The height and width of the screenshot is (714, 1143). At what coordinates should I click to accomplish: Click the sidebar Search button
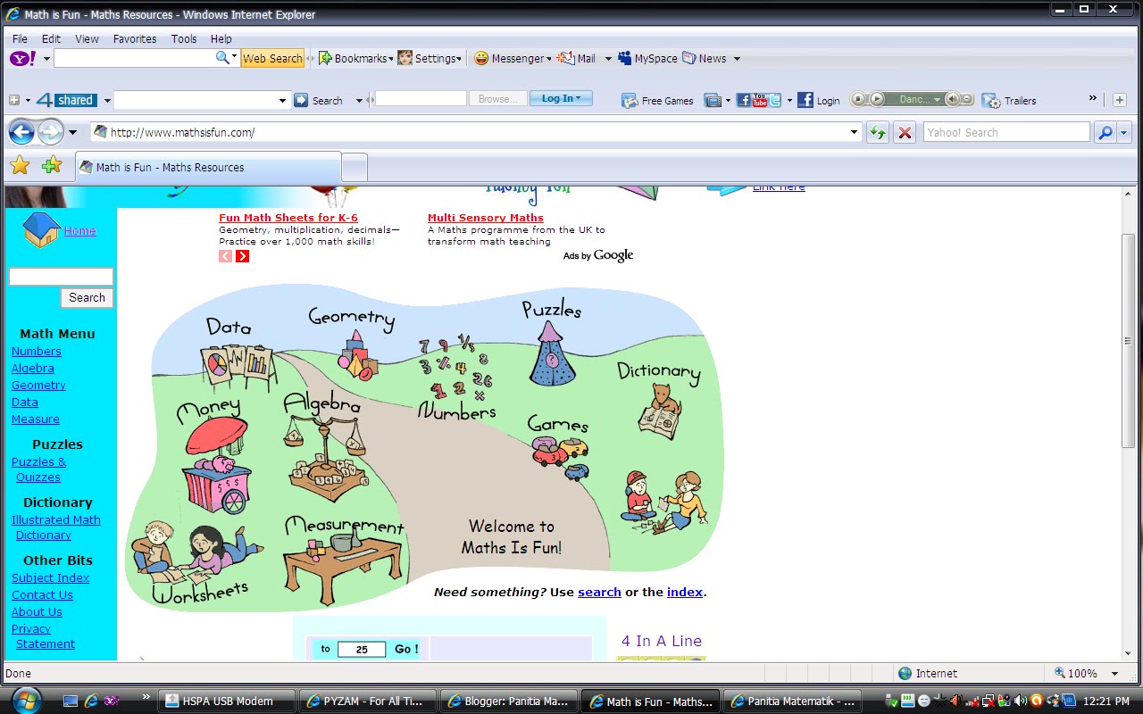(x=87, y=297)
